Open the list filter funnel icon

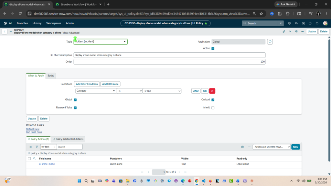[37, 147]
